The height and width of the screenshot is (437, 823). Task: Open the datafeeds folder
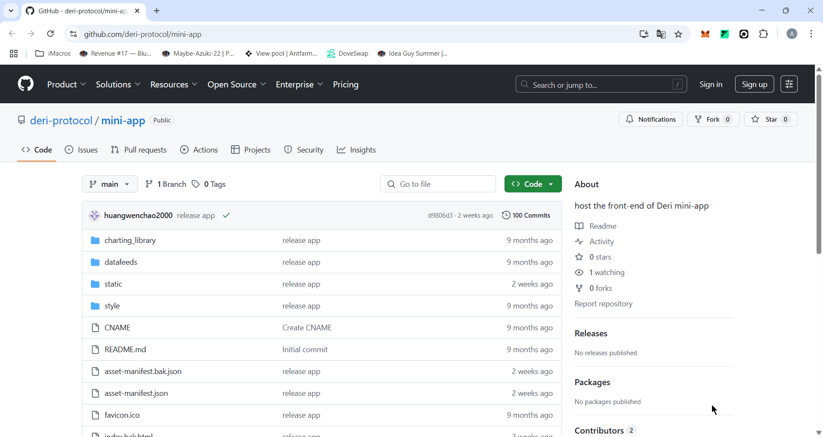coord(121,262)
